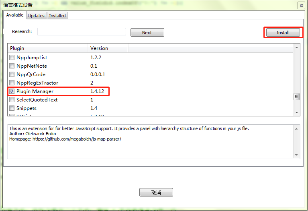Switch to the Updates tab
This screenshot has width=308, height=211.
pyautogui.click(x=36, y=16)
